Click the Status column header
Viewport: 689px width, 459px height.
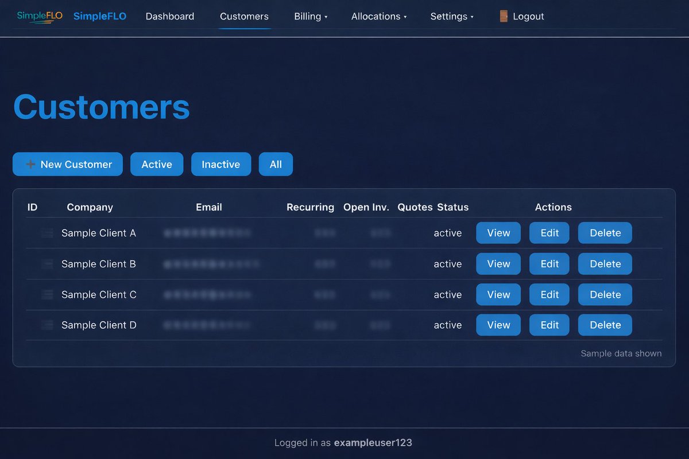point(453,207)
